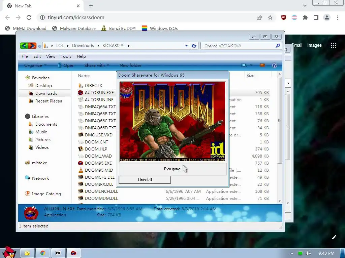The image size is (345, 258).
Task: Open address bar history dropdown
Action: pyautogui.click(x=186, y=46)
